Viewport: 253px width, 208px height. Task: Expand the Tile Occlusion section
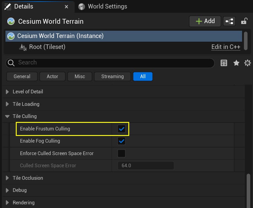[x=7, y=178]
